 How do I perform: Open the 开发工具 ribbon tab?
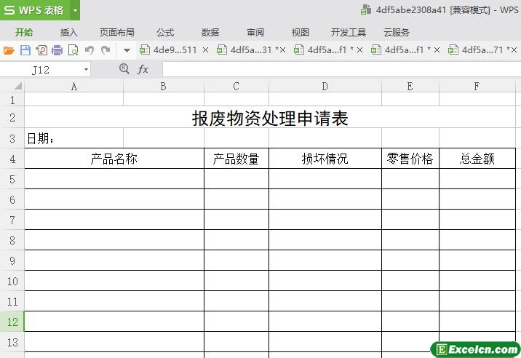click(x=349, y=32)
